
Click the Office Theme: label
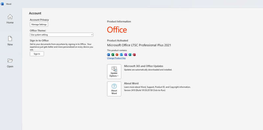tap(38, 31)
